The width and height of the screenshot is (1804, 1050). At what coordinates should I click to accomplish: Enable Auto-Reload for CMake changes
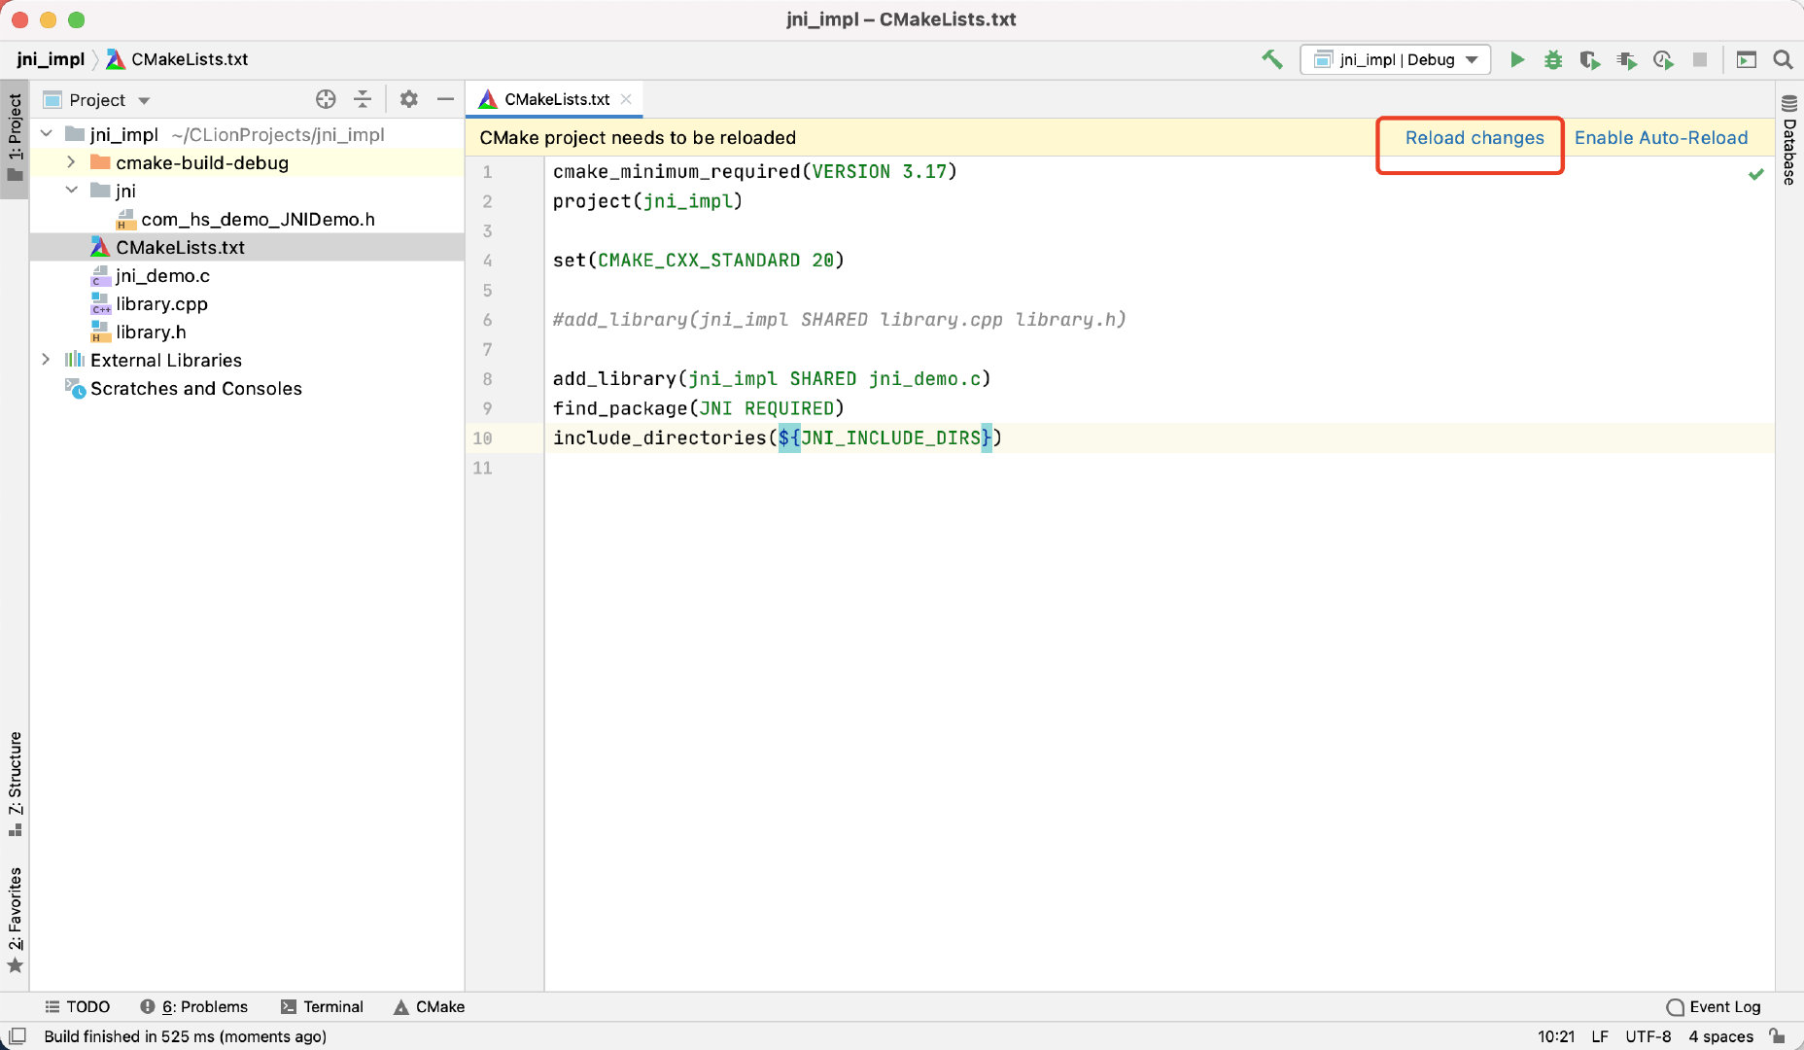pyautogui.click(x=1661, y=137)
